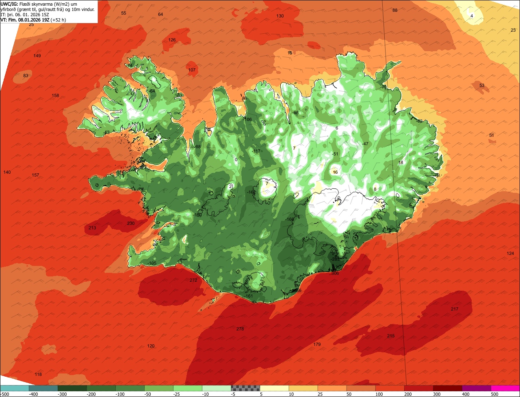Select the pale green swatch between -10 and -5
The image size is (520, 397).
[x=216, y=388]
